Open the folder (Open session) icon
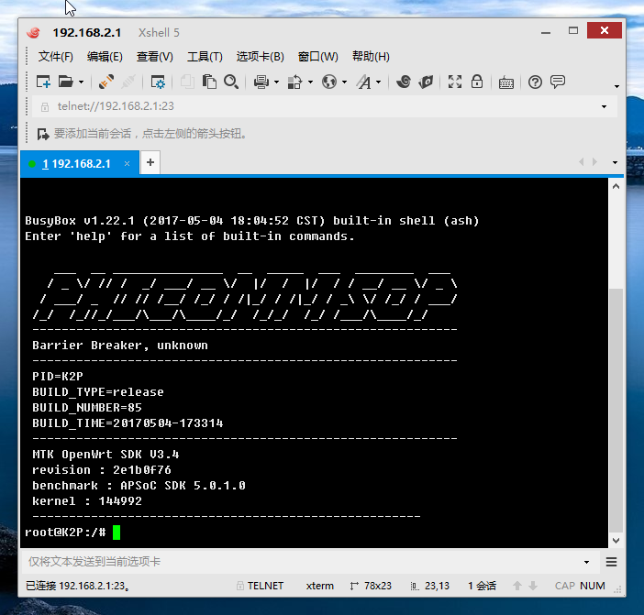This screenshot has height=615, width=644. (x=66, y=82)
